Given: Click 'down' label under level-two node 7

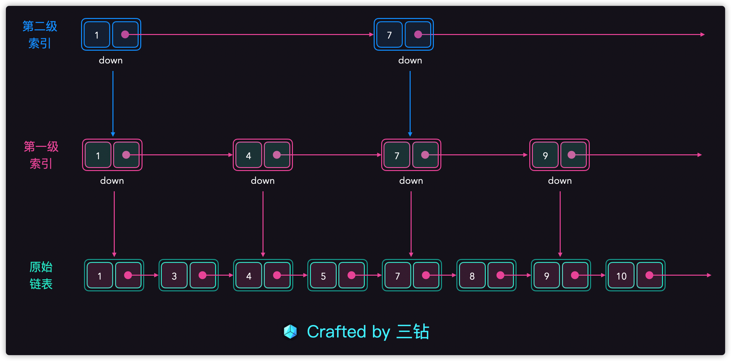Looking at the screenshot, I should pyautogui.click(x=410, y=60).
